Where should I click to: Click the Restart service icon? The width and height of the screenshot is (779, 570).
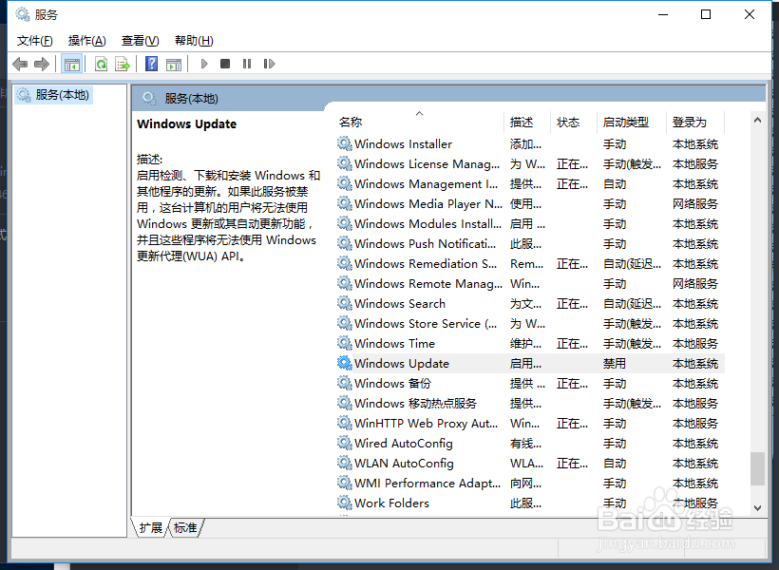tap(269, 64)
